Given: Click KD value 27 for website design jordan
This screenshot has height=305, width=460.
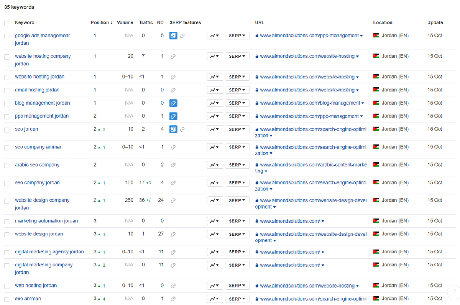Looking at the screenshot, I should (x=161, y=234).
